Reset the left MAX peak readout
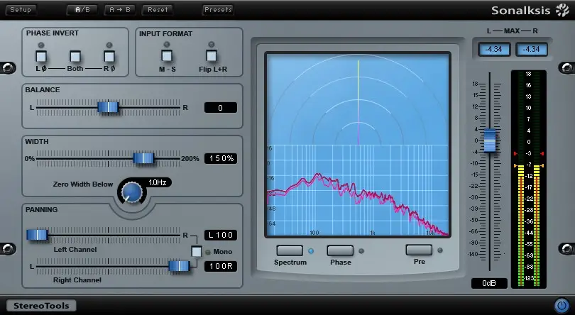 494,49
